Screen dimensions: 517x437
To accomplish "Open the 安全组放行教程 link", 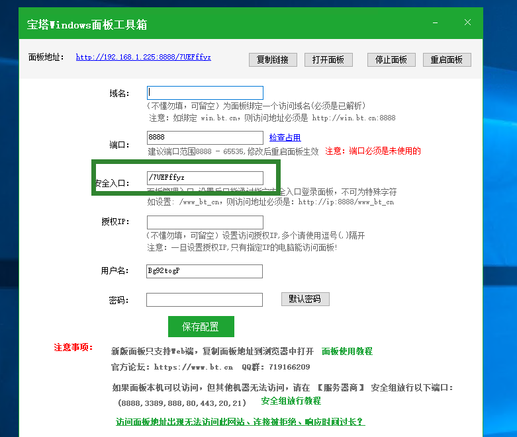I will coord(291,401).
